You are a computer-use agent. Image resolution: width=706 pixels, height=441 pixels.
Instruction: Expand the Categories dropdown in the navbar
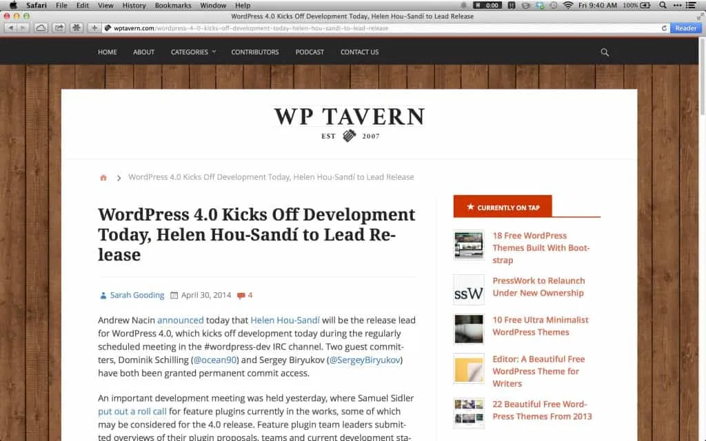192,52
